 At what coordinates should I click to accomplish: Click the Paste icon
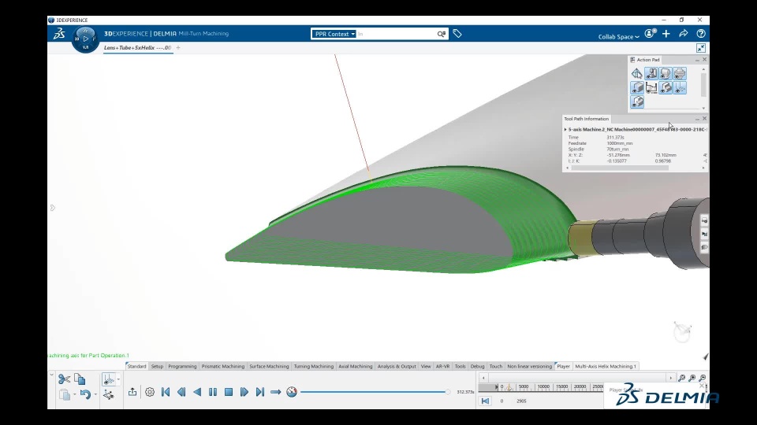[64, 394]
